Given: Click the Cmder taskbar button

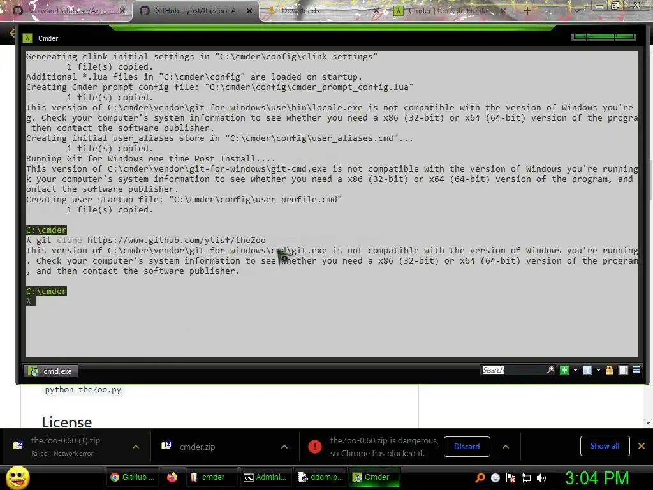Looking at the screenshot, I should [375, 477].
